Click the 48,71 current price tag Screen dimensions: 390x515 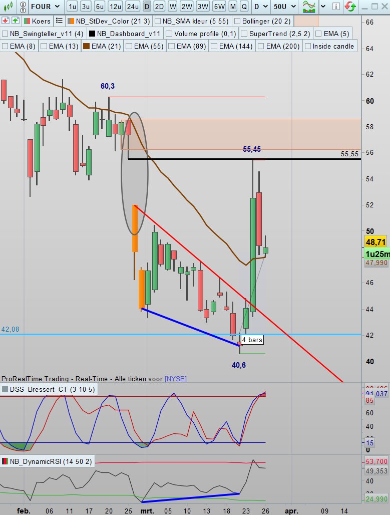click(375, 242)
